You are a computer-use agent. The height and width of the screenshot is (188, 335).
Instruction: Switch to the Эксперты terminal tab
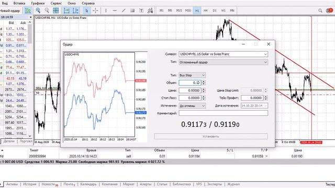click(215, 184)
